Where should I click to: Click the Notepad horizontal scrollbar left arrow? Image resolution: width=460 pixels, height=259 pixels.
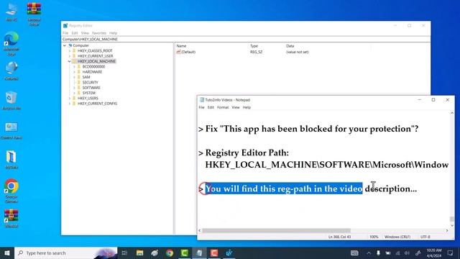[200, 231]
